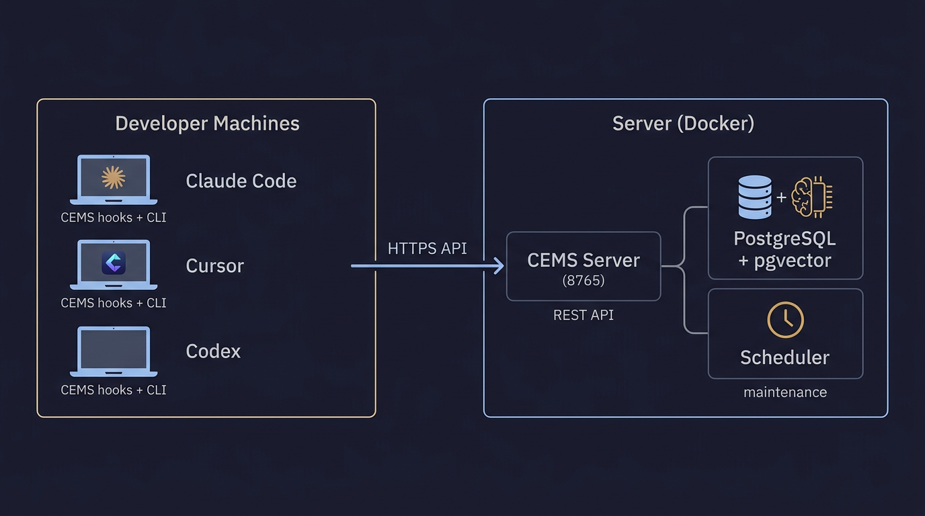This screenshot has height=516, width=925.
Task: Click the brain circuit icon
Action: (x=813, y=198)
